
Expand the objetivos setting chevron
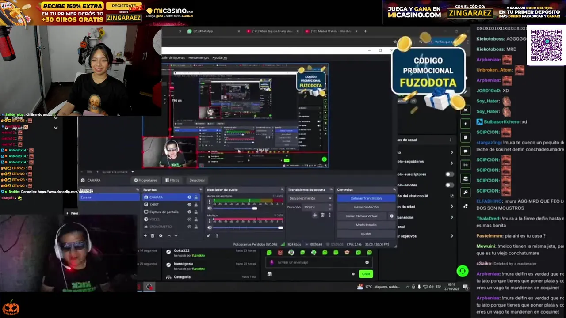pos(451,236)
